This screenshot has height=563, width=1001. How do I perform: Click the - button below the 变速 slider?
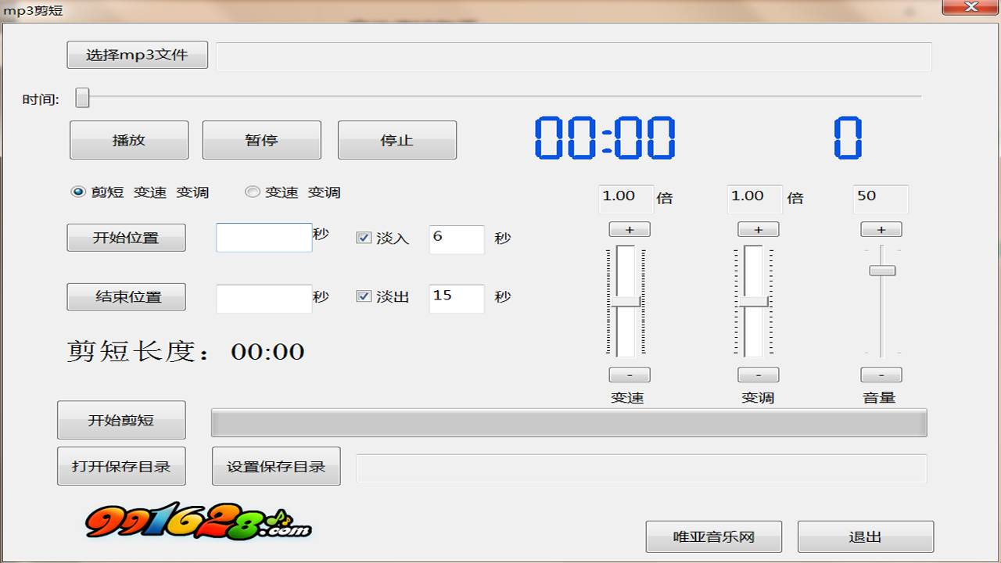click(x=629, y=374)
